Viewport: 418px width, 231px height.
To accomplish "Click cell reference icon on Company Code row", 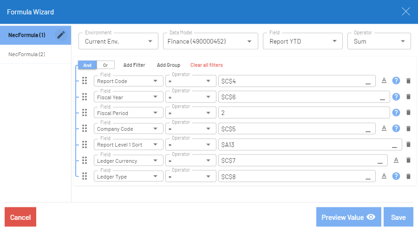I will pos(384,128).
